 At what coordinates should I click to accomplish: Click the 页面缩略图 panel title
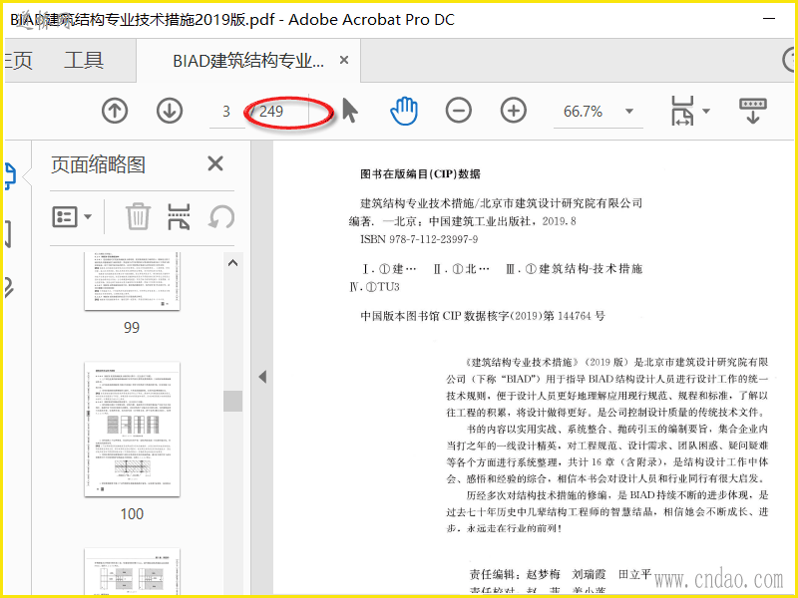pos(98,164)
